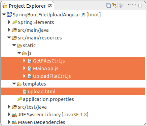Select the src/test/java label
147x126 pixels.
tap(32, 107)
